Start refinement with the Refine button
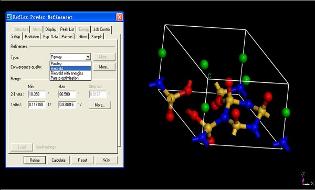The image size is (315, 190). tap(35, 160)
